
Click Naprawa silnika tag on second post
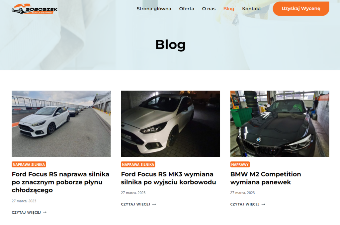click(138, 164)
